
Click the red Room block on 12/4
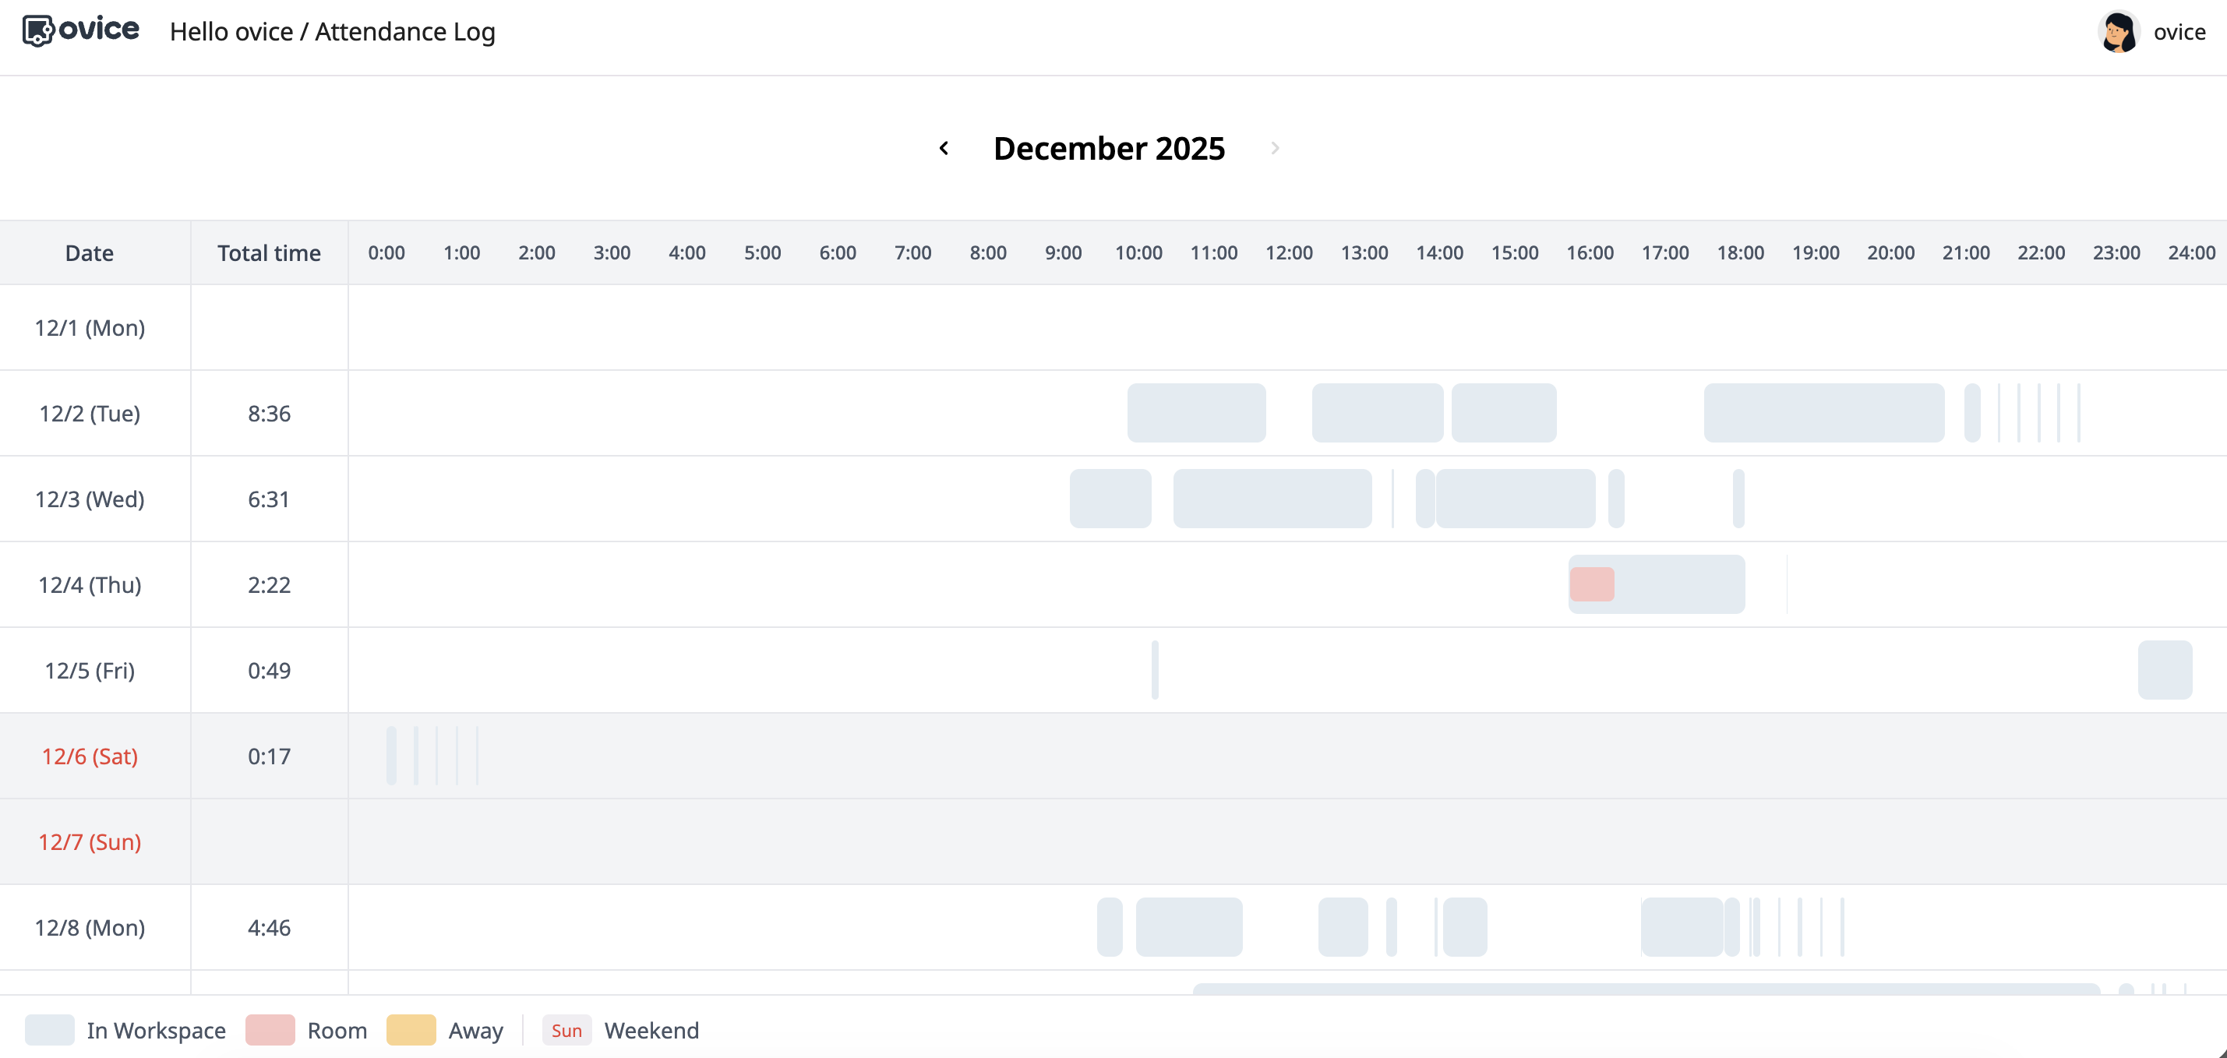(x=1592, y=584)
